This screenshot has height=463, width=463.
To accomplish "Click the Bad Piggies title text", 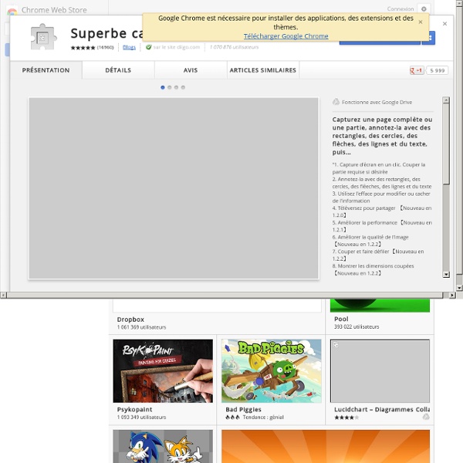I will coord(243,410).
